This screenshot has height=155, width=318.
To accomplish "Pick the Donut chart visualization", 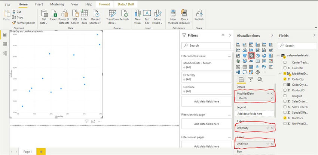I will [x=264, y=56].
